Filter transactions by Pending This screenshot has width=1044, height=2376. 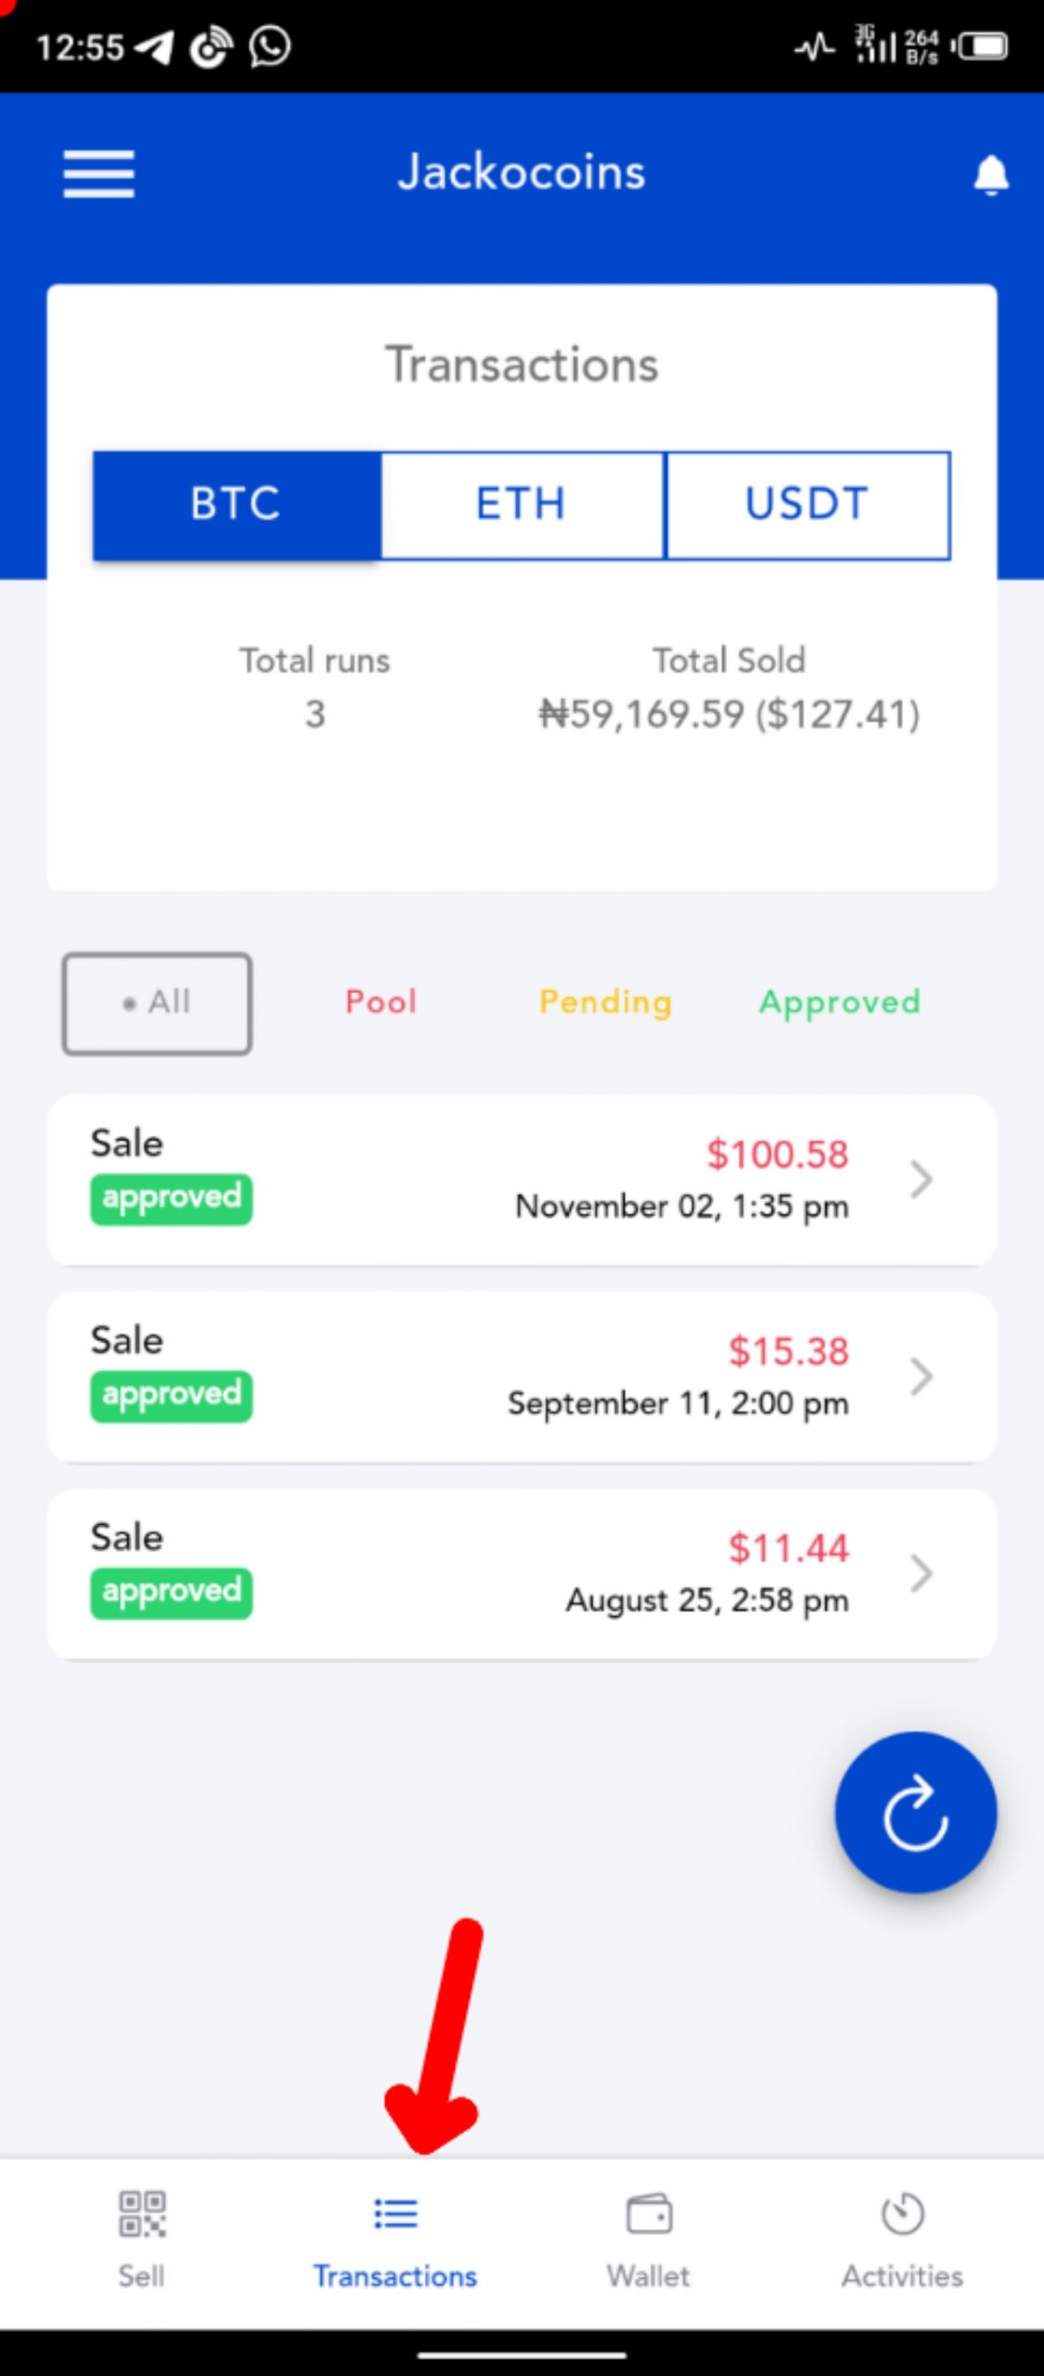click(x=605, y=1002)
